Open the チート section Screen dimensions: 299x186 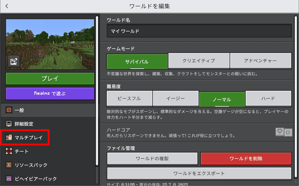pos(48,151)
